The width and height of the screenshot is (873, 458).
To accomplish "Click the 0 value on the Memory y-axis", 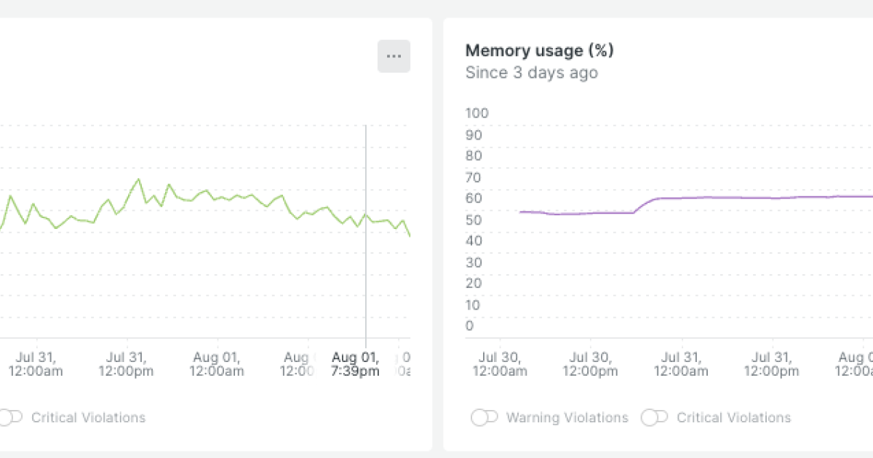I will coord(469,326).
